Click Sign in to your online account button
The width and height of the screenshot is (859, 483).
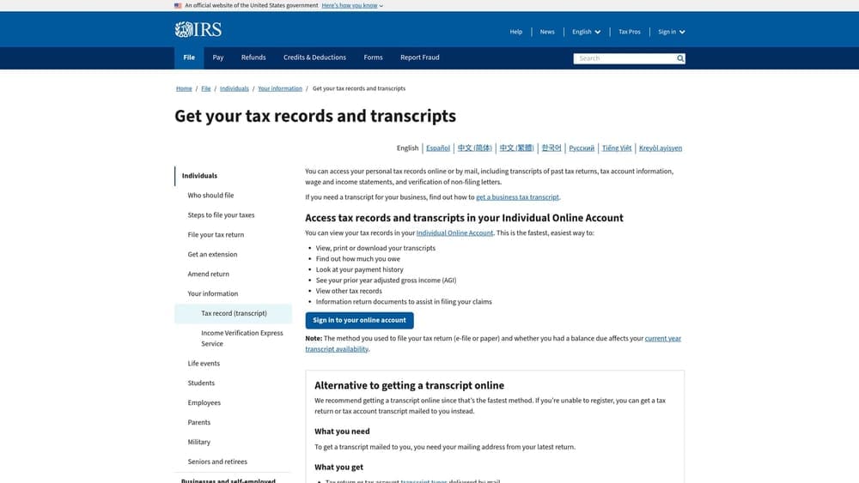359,321
